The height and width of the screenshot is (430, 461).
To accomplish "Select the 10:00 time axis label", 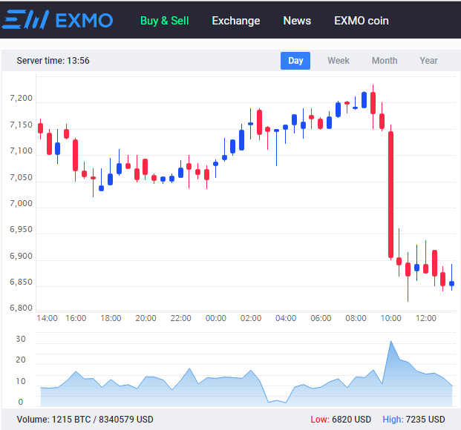I will [x=390, y=318].
